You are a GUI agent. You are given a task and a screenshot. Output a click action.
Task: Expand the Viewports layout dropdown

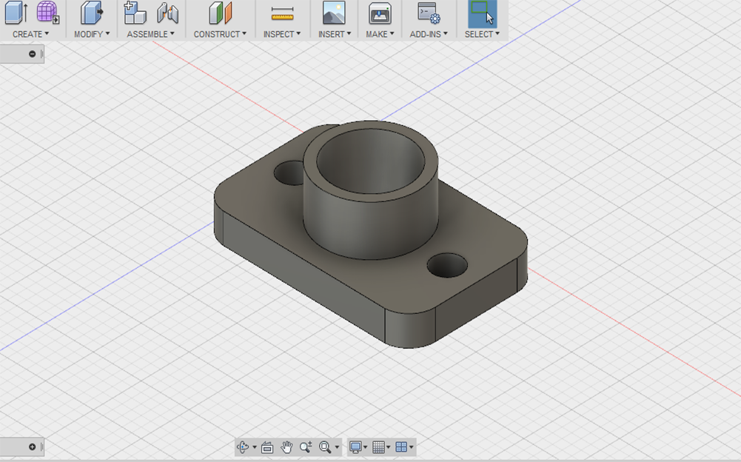point(404,447)
